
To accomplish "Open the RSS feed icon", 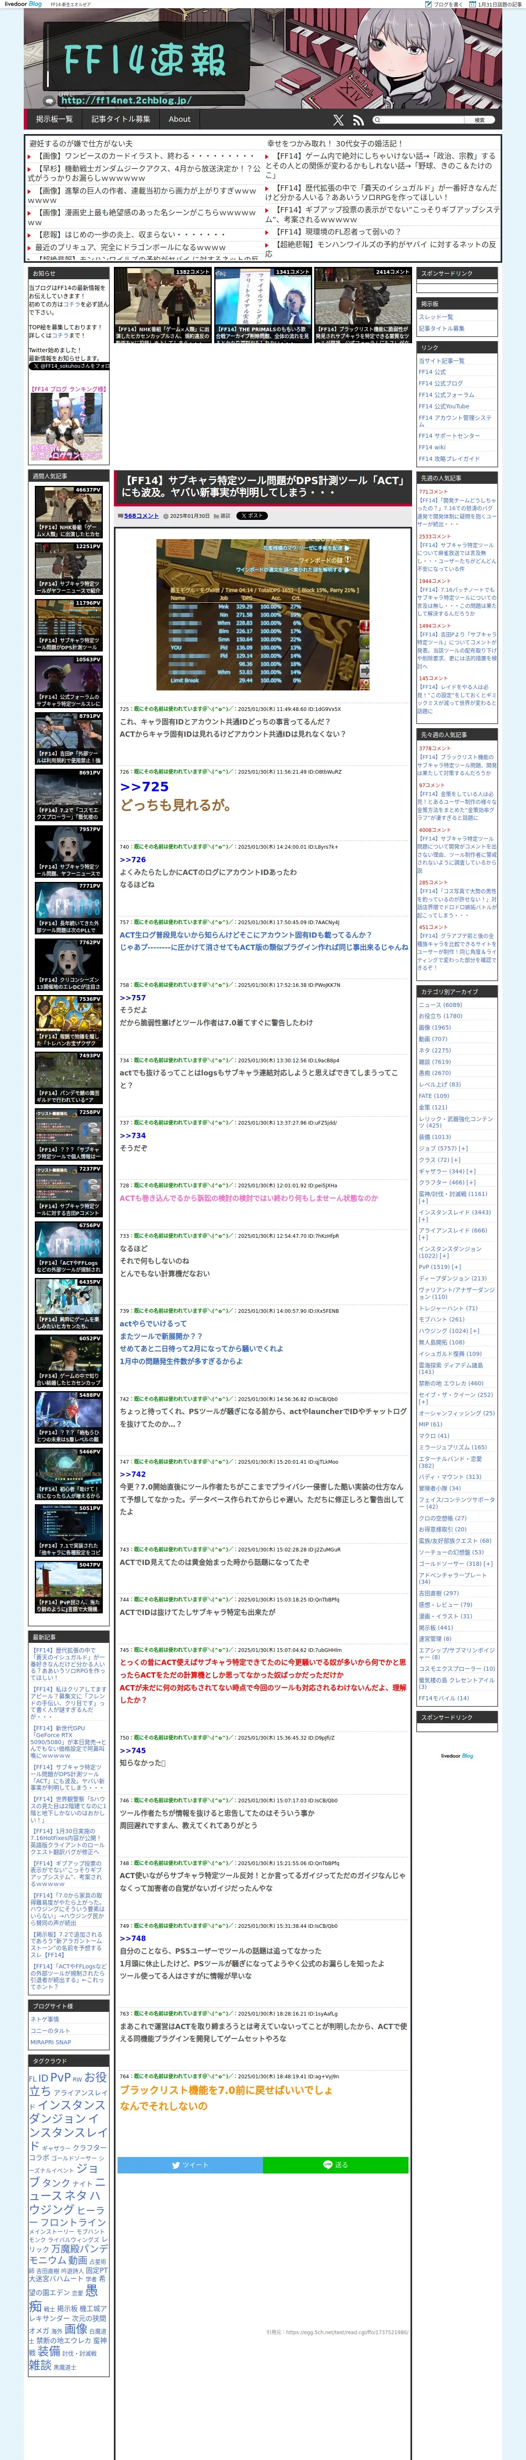I will pos(358,120).
